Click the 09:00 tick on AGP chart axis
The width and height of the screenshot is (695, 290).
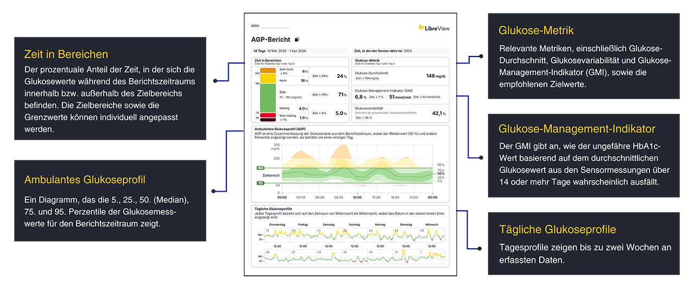(x=338, y=197)
